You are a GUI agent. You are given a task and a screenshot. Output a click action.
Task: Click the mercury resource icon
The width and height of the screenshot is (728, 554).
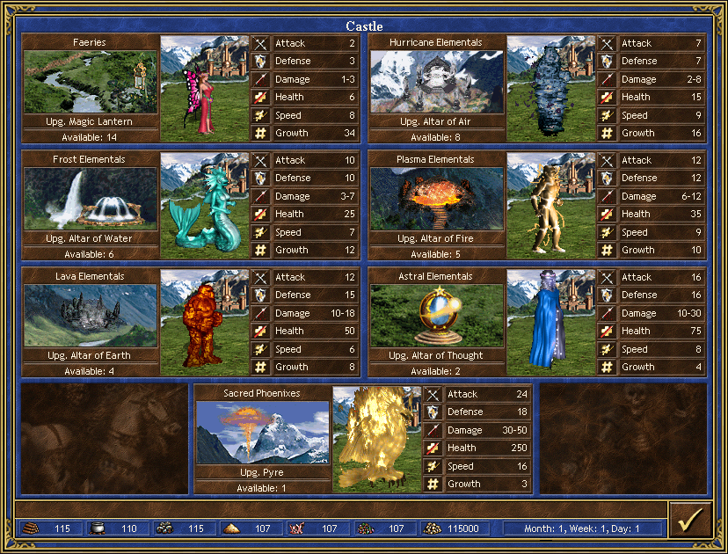[x=98, y=528]
